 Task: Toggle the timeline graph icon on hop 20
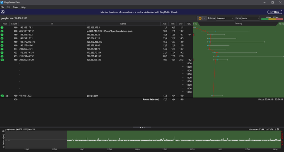pos(7,96)
